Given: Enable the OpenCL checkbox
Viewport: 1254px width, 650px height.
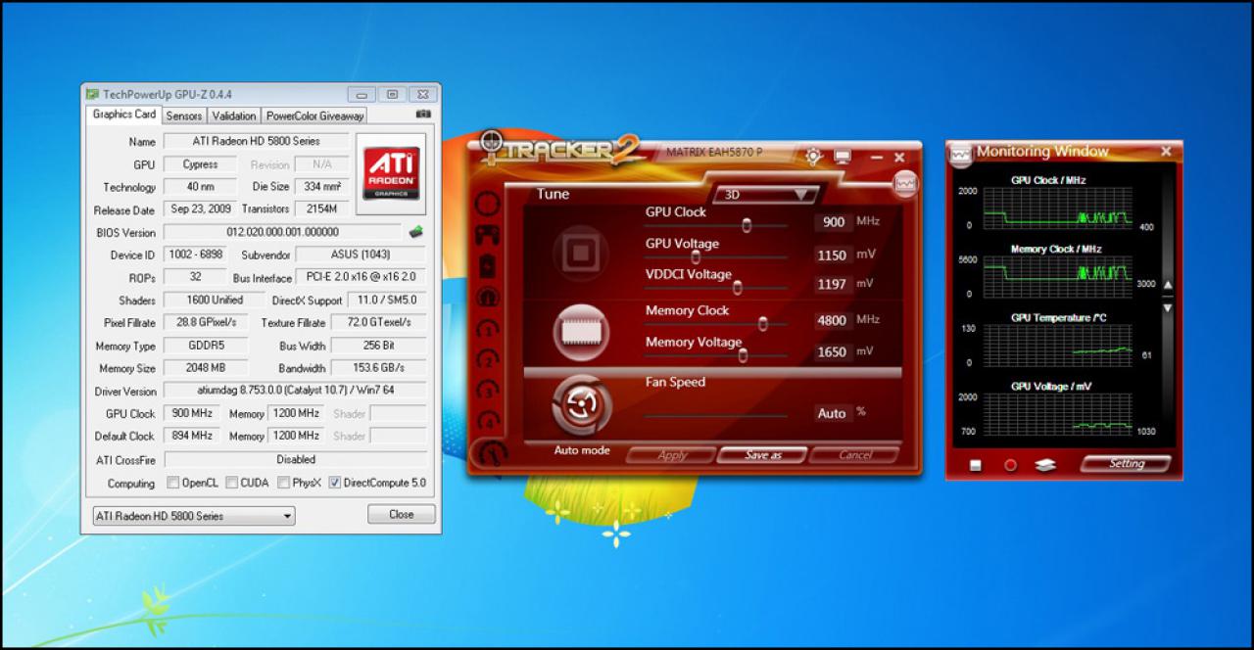Looking at the screenshot, I should 173,483.
